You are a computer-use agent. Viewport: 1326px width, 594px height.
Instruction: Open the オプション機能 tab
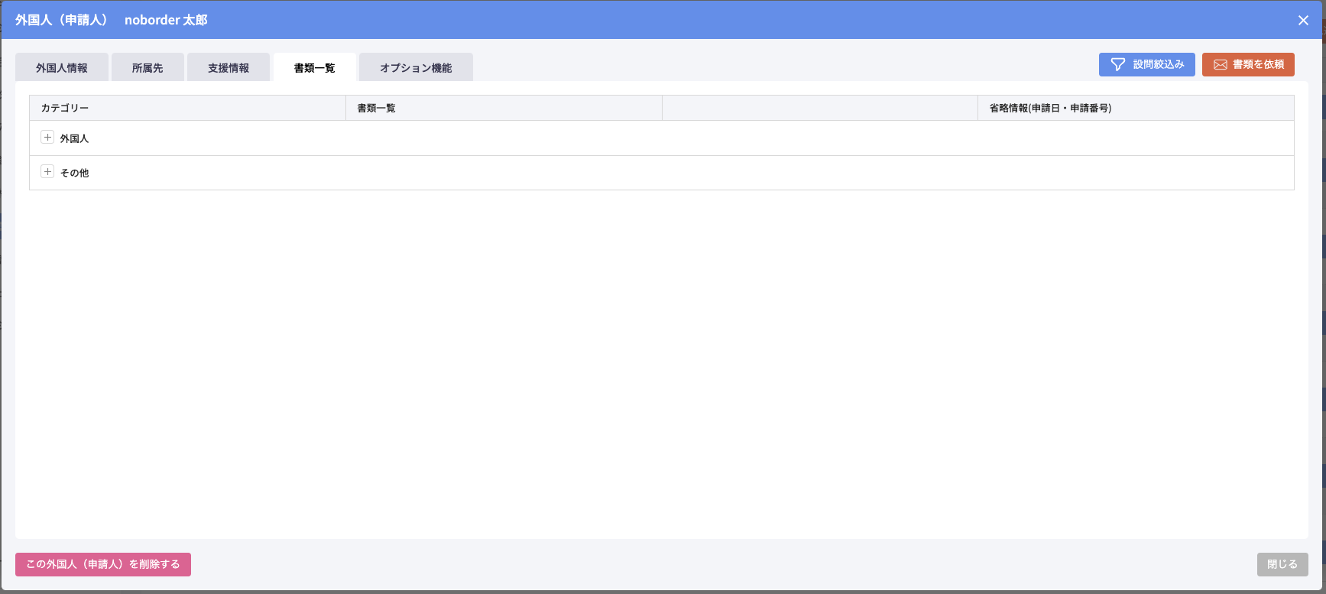point(416,68)
